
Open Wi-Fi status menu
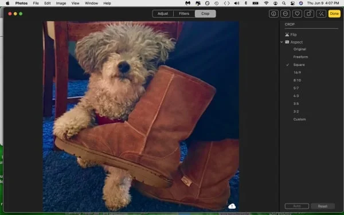pos(267,3)
